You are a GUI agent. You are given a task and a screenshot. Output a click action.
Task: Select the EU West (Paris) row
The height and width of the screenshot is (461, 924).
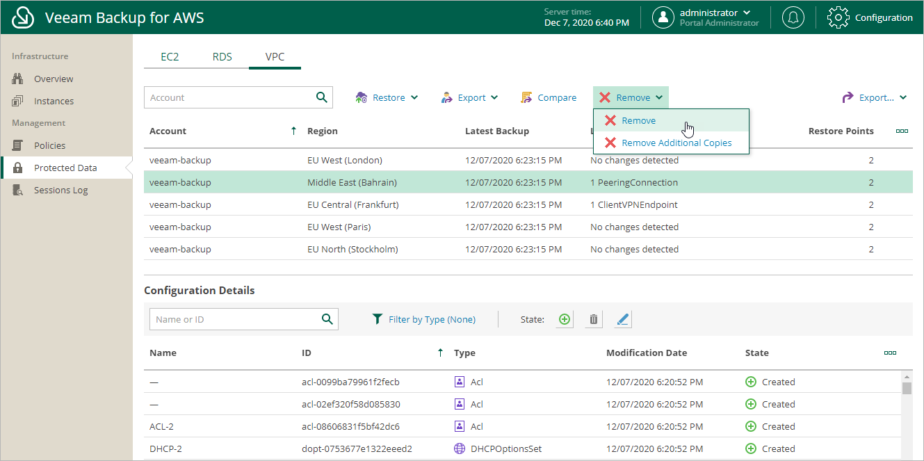[x=528, y=227]
